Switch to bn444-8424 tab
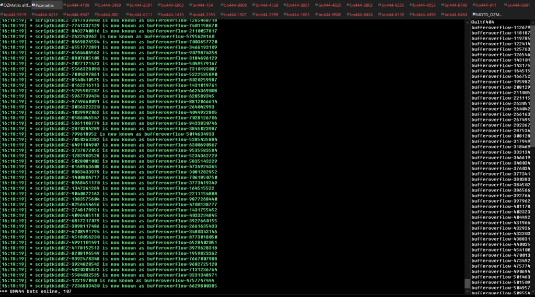Image resolution: width=535 pixels, height=297 pixels. tap(359, 15)
